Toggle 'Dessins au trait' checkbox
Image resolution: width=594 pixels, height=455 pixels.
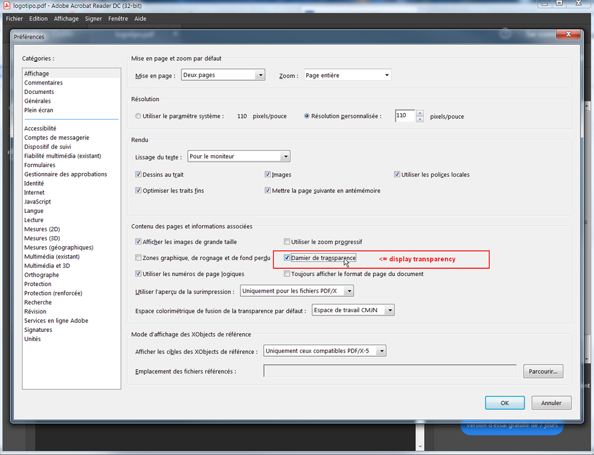pos(138,174)
